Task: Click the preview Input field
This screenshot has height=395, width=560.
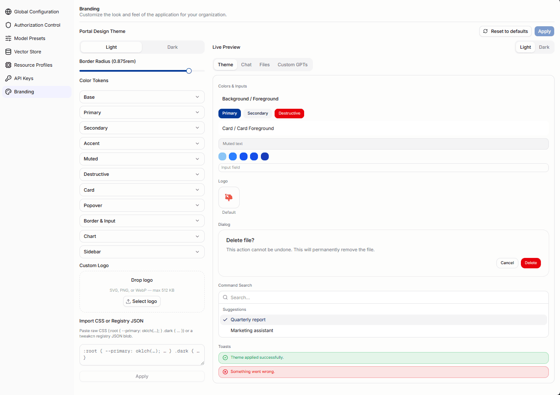Action: click(383, 167)
